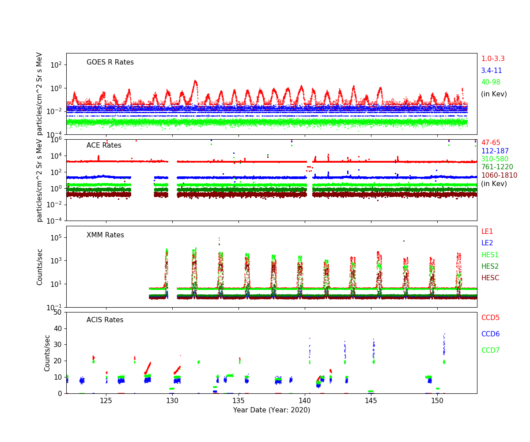This screenshot has width=530, height=442.
Task: Select the HES1 legend entry
Action: pyautogui.click(x=490, y=255)
